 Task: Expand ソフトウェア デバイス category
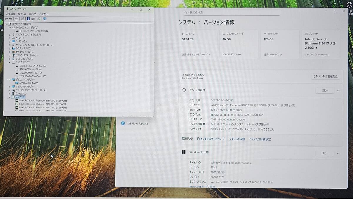point(10,59)
